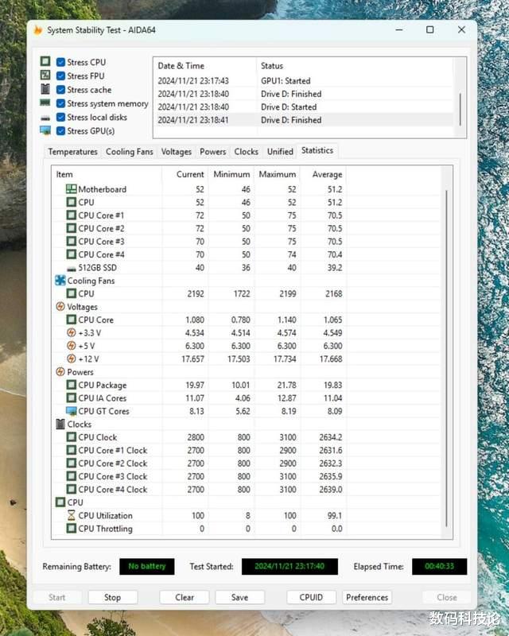Click the elapsed time value 00:40:33
Image resolution: width=509 pixels, height=636 pixels.
(439, 567)
